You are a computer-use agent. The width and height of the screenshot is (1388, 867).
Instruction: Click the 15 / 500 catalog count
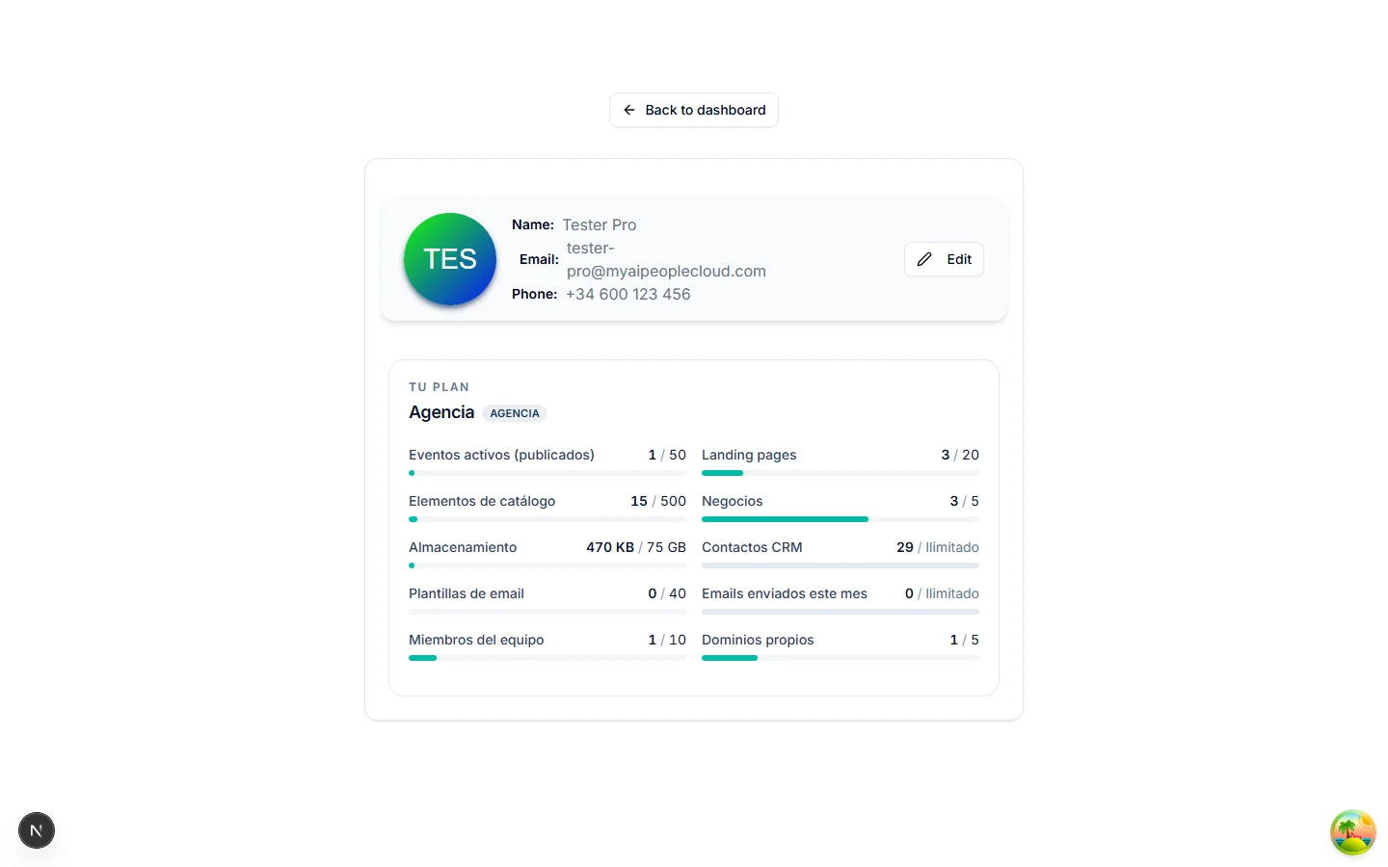[x=658, y=501]
